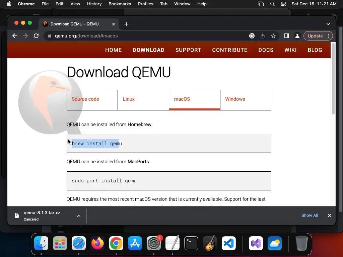Go to HOME in site navigation
This screenshot has width=343, height=257.
coord(113,50)
